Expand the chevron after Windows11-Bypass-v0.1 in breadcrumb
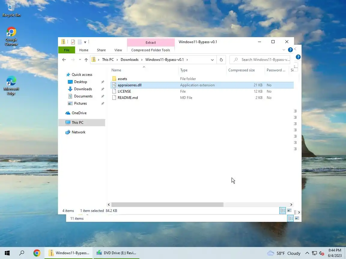Screen dimensions: 346x259 point(187,60)
